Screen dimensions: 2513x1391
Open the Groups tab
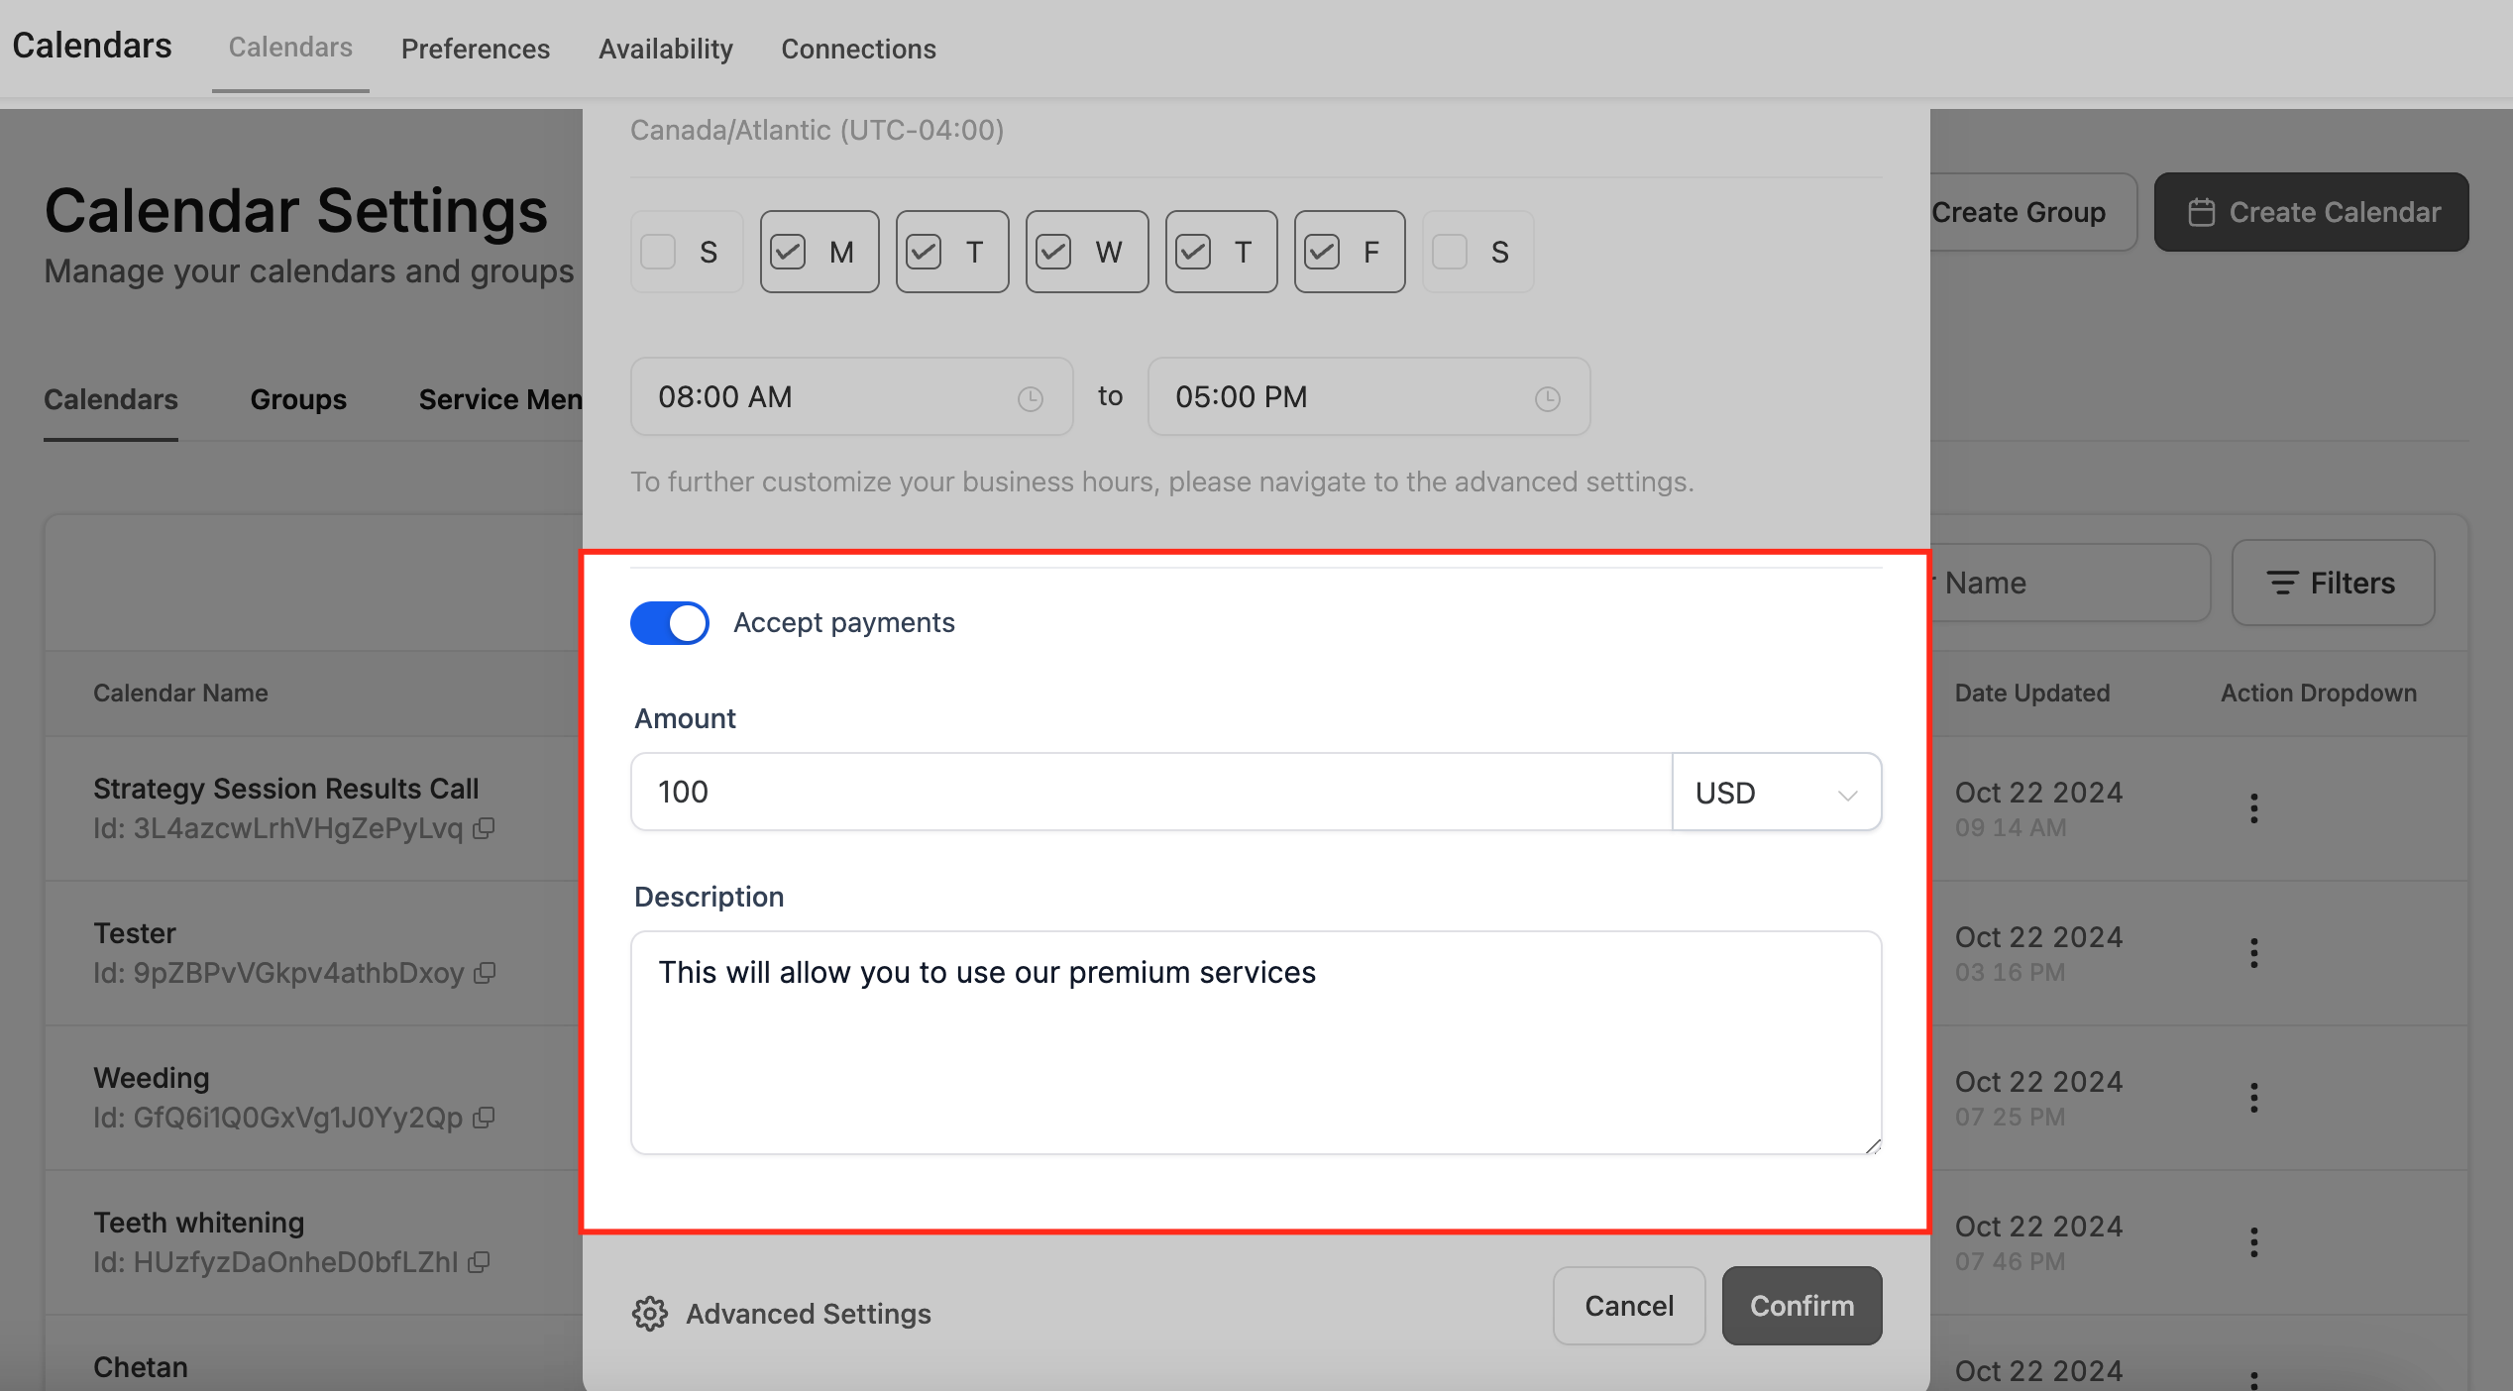click(x=298, y=399)
